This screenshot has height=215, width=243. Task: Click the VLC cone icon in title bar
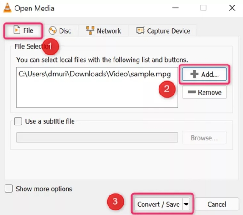coord(7,8)
